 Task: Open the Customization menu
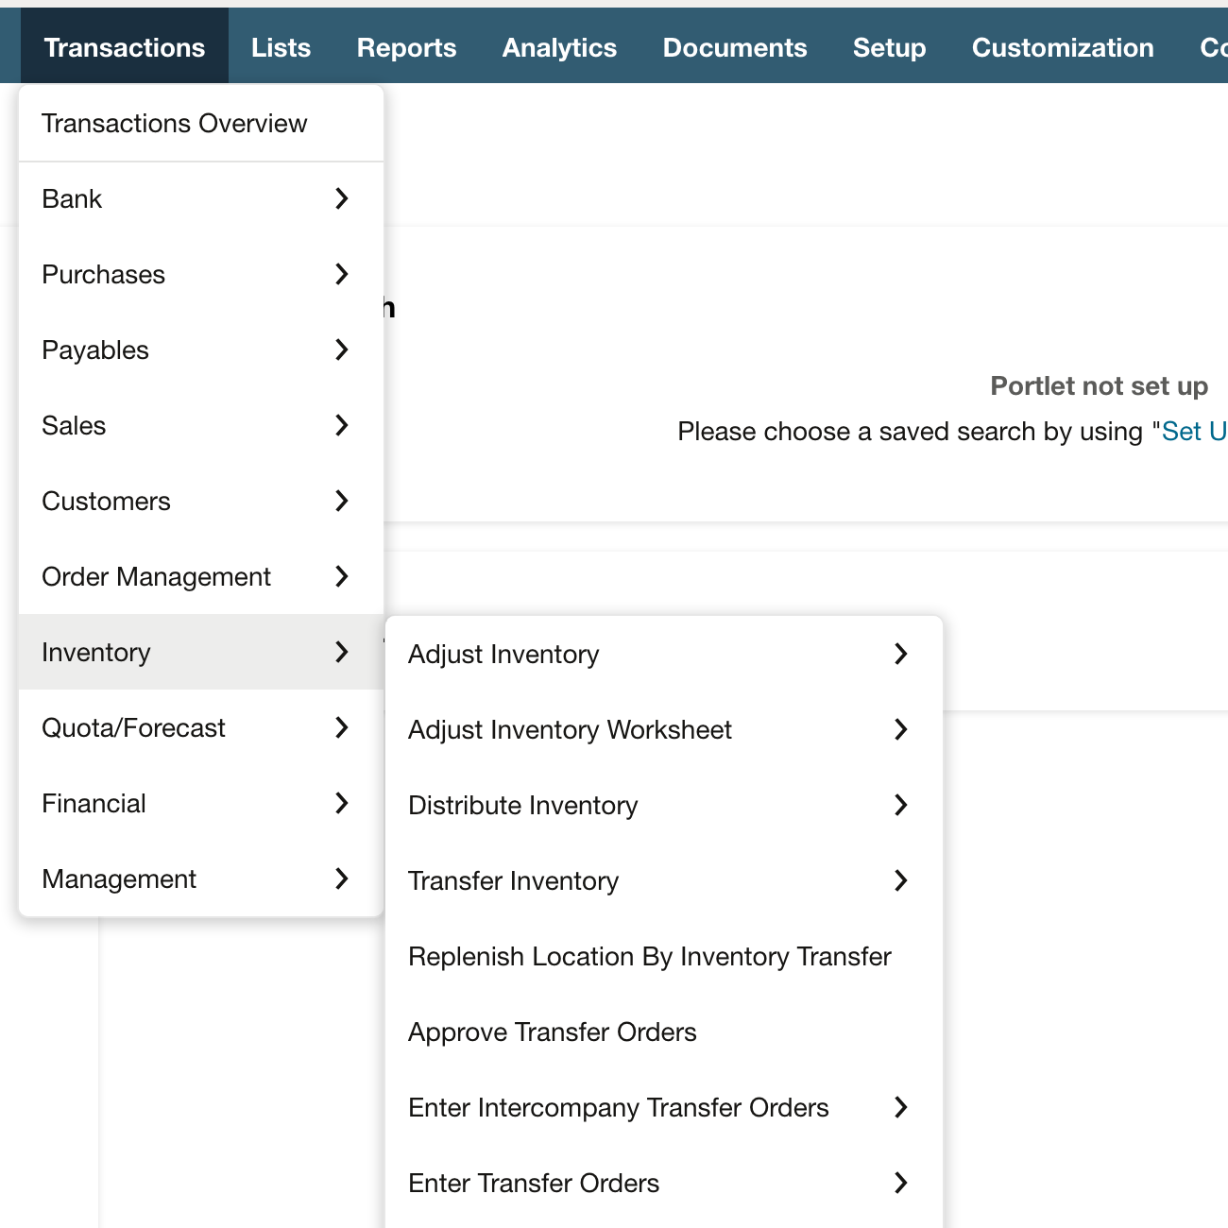pyautogui.click(x=1063, y=47)
